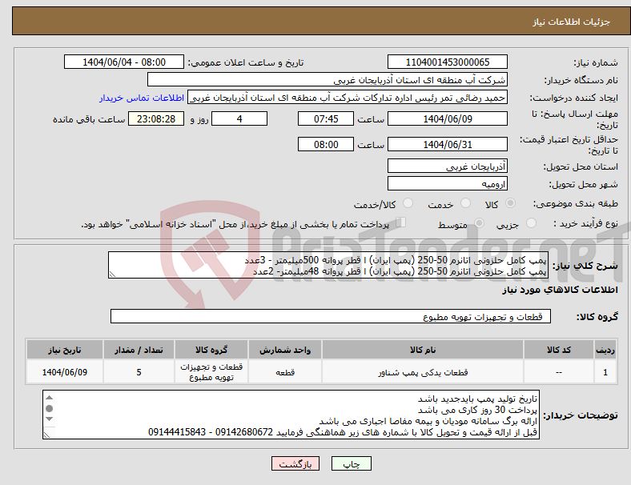Open اطلاعات تماس خریدار link
This screenshot has width=631, height=485.
(142, 98)
